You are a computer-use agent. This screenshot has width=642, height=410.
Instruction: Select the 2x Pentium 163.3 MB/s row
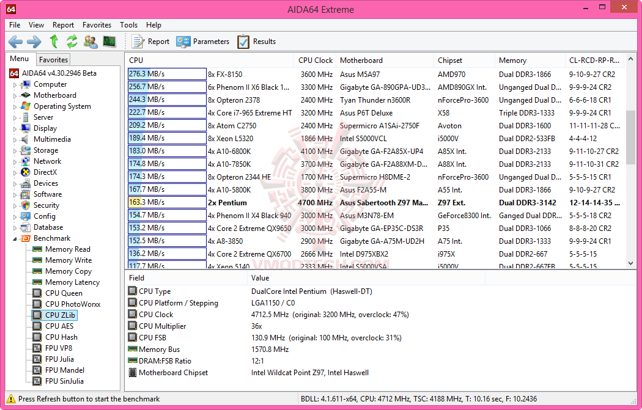pyautogui.click(x=375, y=202)
